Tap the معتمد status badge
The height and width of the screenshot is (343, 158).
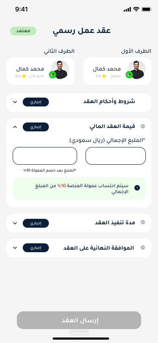23,31
